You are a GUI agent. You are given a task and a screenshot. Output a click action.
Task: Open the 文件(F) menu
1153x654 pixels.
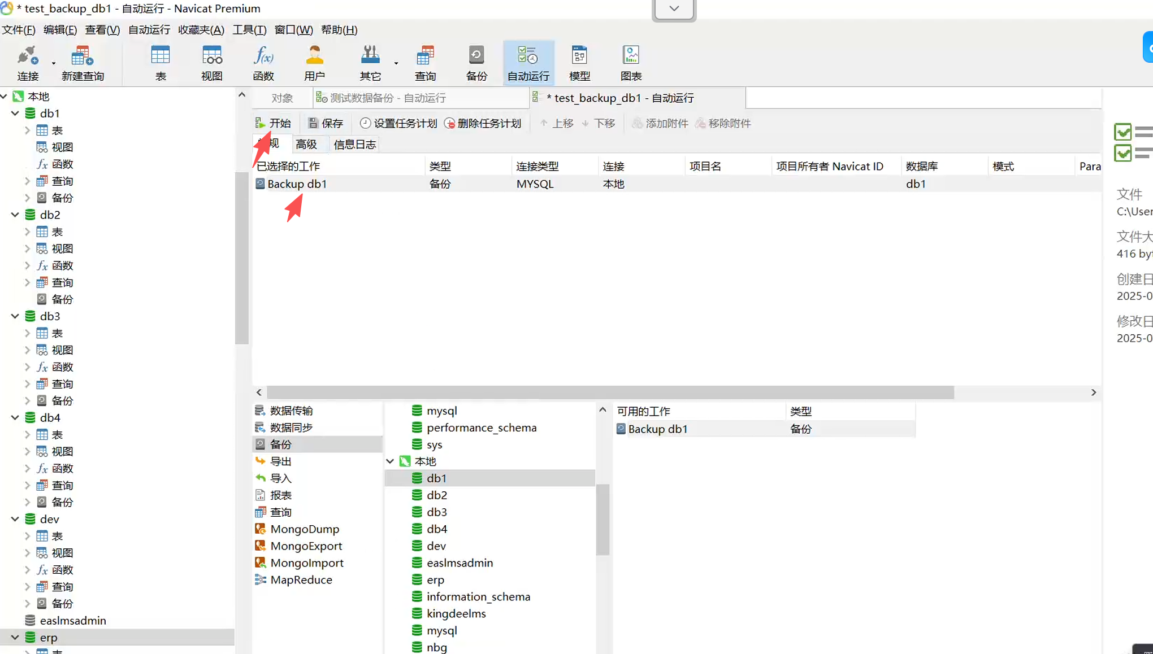click(x=19, y=30)
